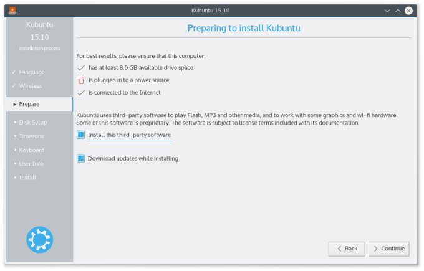Click the Internet connection checkmark icon
424x271 pixels.
80,93
